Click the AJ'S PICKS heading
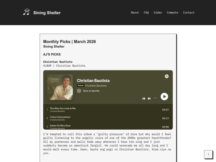This screenshot has width=216, height=162. click(52, 54)
